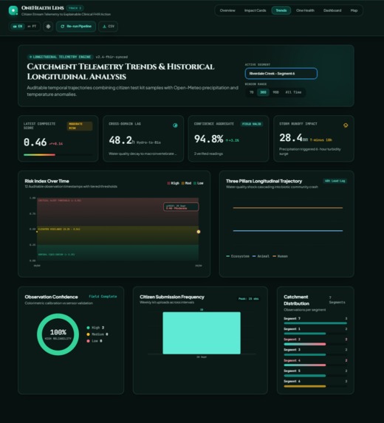Select Segment 2 distribution row
Viewport: 384px width, 423px height.
coord(315,341)
